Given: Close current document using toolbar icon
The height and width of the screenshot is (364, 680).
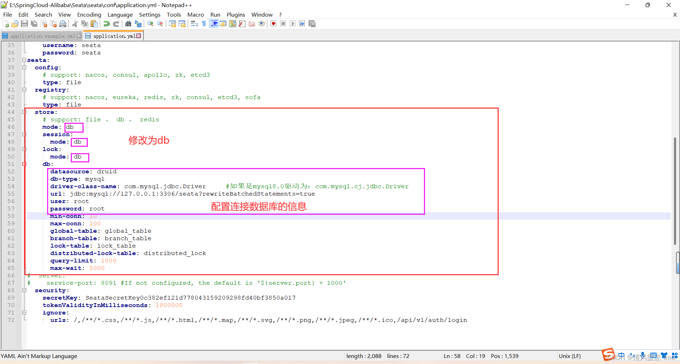Looking at the screenshot, I should [44, 24].
